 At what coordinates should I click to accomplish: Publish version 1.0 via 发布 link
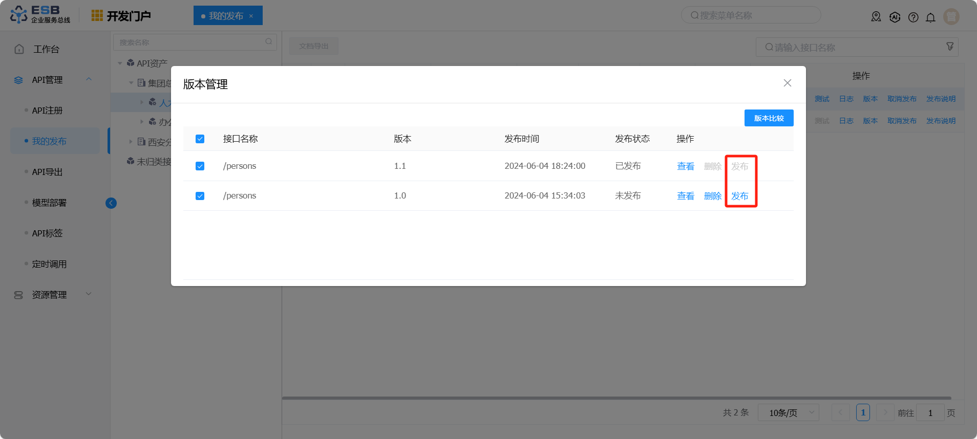coord(739,196)
